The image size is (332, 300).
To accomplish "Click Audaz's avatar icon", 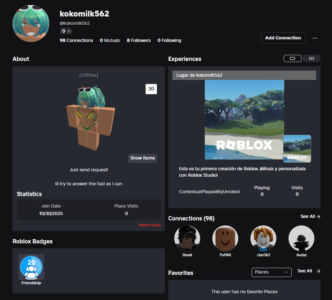I will [x=301, y=238].
